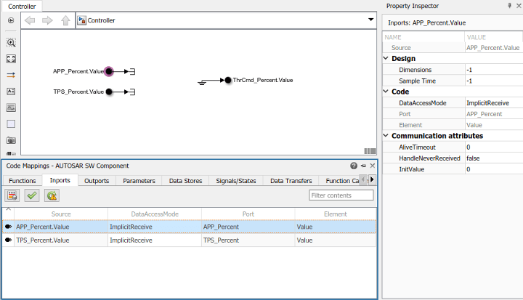Select the Zoom tool in the palette

click(x=11, y=42)
